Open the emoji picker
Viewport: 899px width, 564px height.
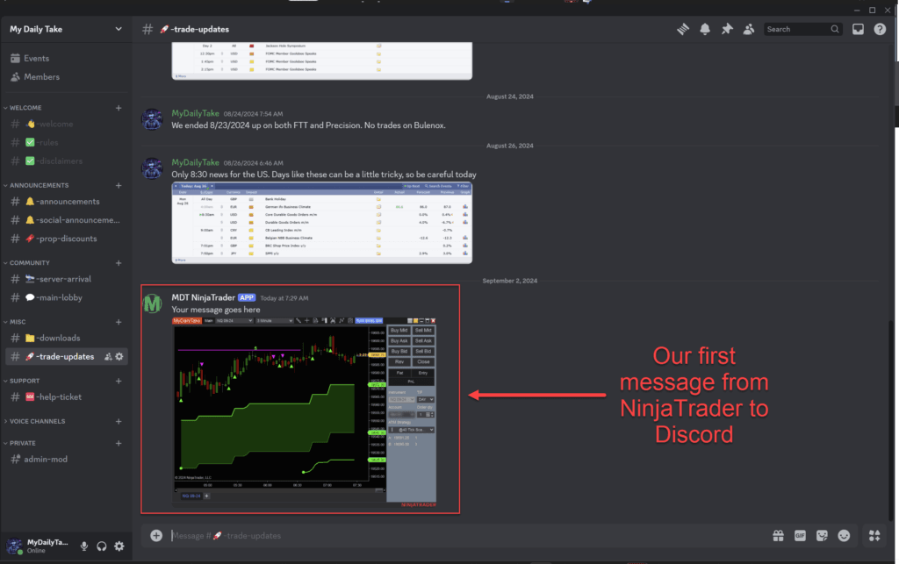pos(844,535)
